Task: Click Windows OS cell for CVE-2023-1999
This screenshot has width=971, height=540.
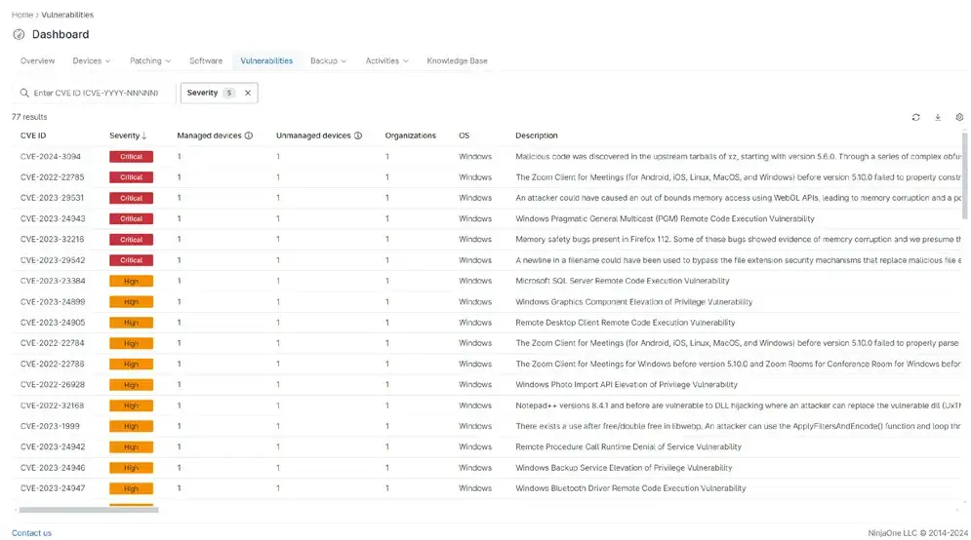Action: pyautogui.click(x=475, y=426)
